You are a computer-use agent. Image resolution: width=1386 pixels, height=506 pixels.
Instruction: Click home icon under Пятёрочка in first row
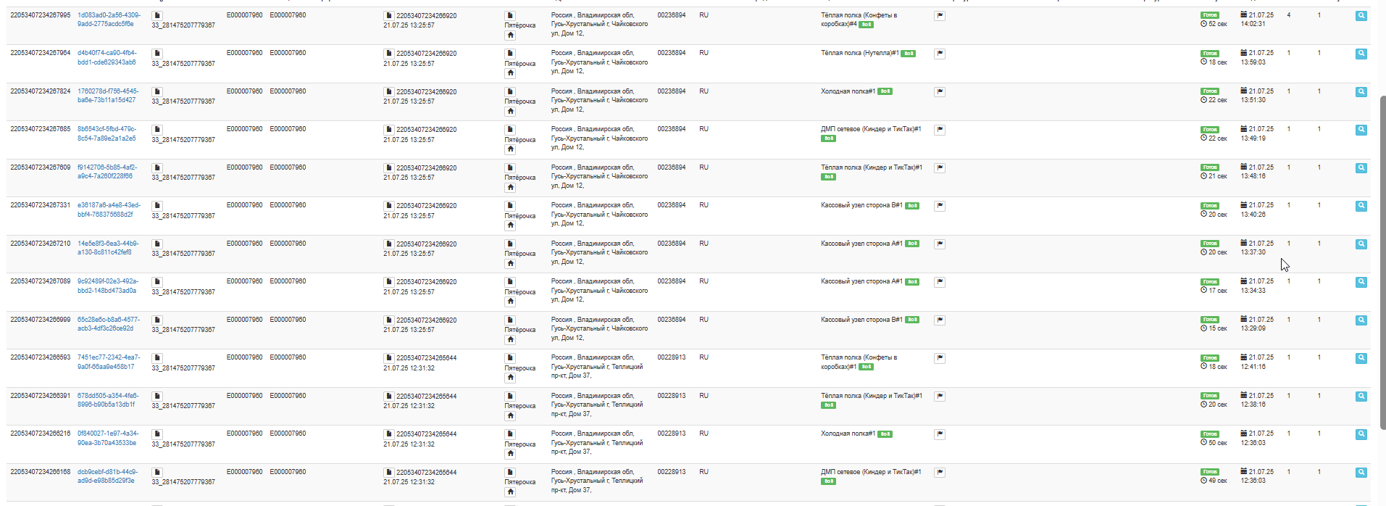pos(510,35)
